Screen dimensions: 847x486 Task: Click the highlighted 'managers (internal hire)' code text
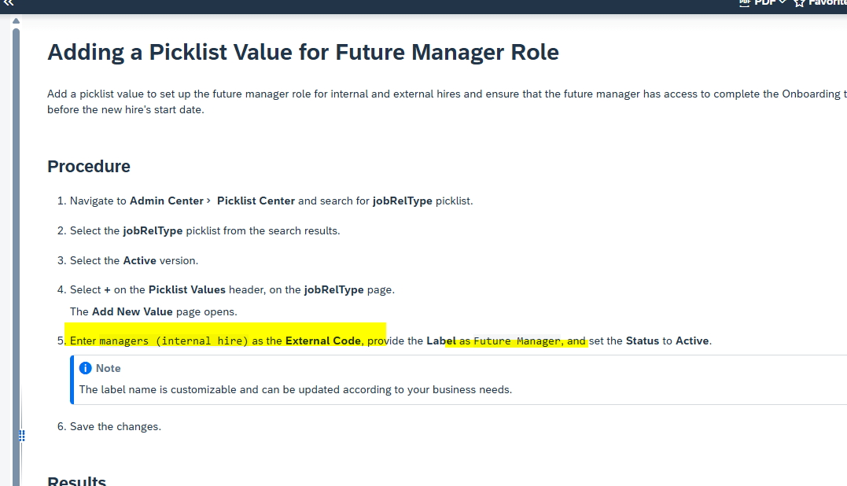coord(174,341)
